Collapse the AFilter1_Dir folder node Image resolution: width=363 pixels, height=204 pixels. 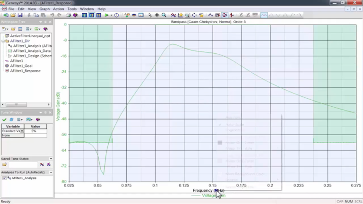(x=3, y=41)
